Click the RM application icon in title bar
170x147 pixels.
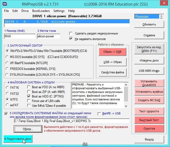[x=5, y=4]
